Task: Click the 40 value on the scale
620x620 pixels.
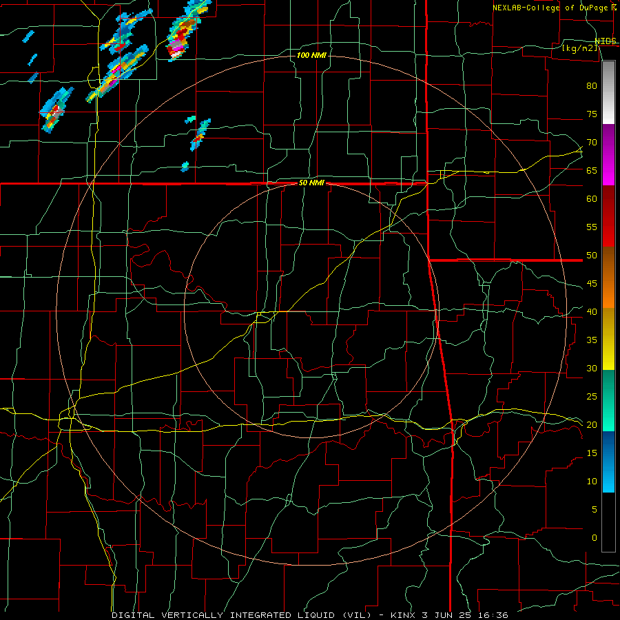Action: coord(592,312)
